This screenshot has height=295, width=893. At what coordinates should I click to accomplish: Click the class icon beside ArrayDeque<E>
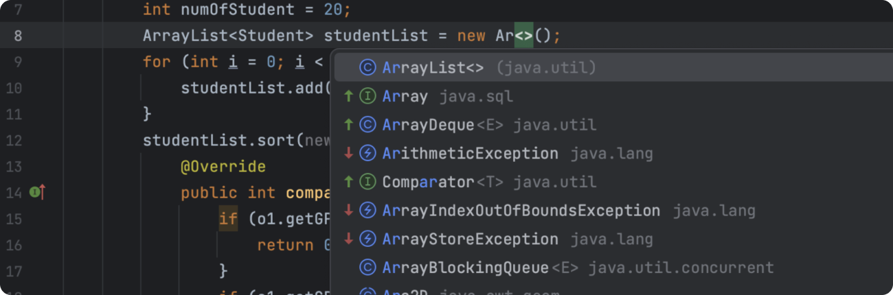pyautogui.click(x=368, y=125)
